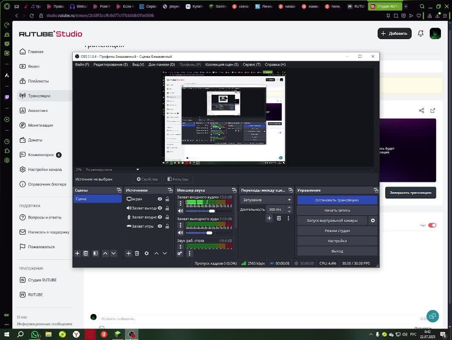Add a transition with the plus icon
Viewport: 452px width, 340px height.
click(269, 218)
